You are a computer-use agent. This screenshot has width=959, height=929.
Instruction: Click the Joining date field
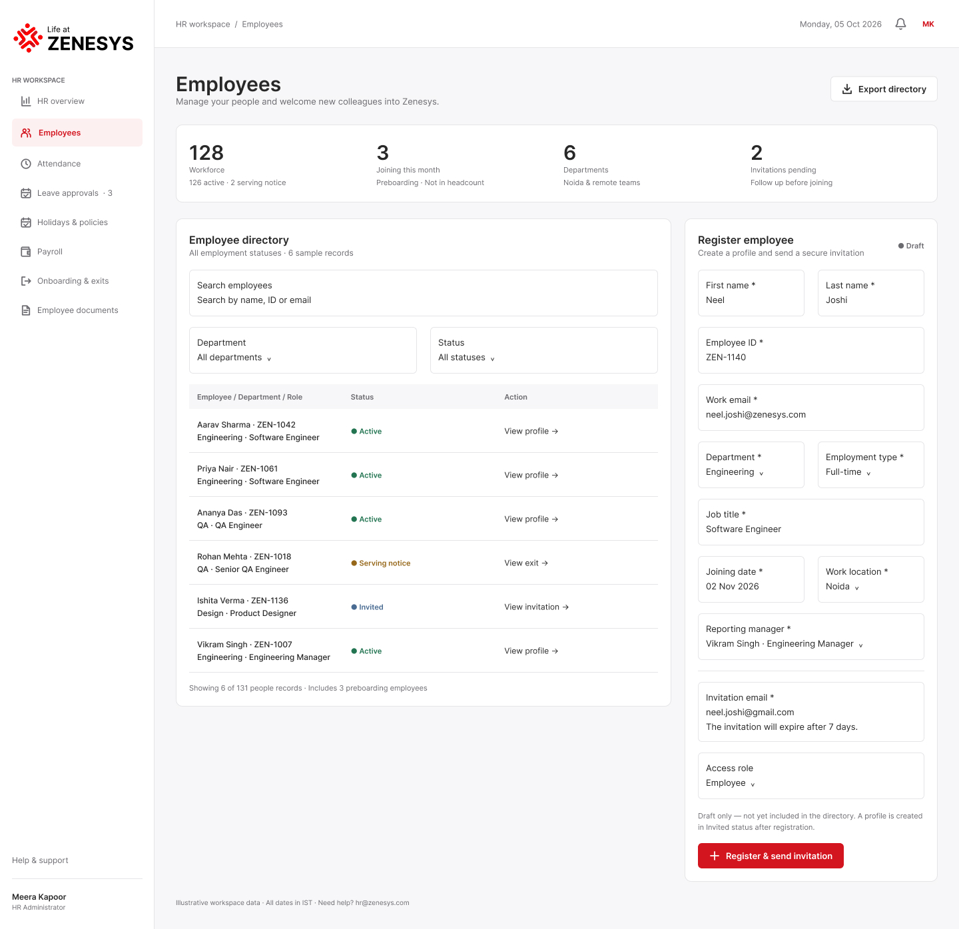tap(751, 579)
